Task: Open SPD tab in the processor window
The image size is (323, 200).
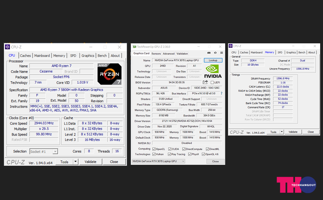Action: click(x=73, y=56)
